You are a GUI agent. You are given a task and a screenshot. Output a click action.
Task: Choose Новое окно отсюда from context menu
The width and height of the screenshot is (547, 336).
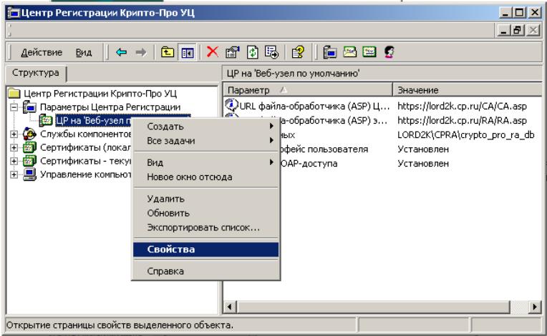(205, 177)
